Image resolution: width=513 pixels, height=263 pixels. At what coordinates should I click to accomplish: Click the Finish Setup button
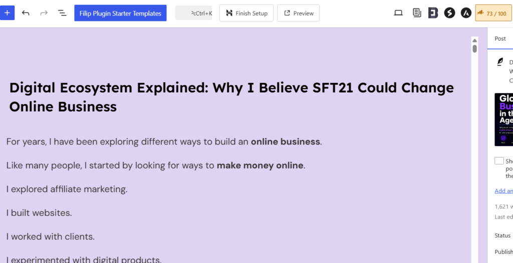pyautogui.click(x=246, y=13)
